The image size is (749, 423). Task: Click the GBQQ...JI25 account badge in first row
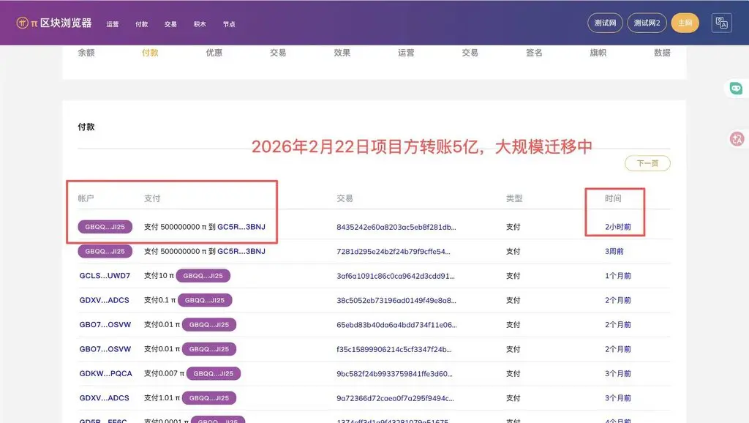pos(103,226)
